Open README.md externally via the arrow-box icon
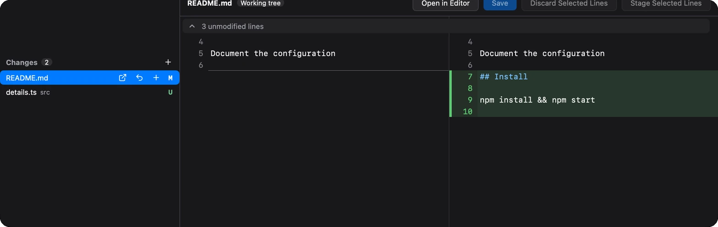This screenshot has width=718, height=227. coord(123,78)
